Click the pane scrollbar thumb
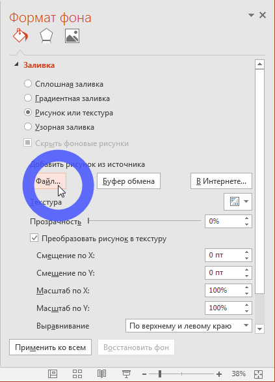Screen dimensions: 275x382 click(259, 181)
